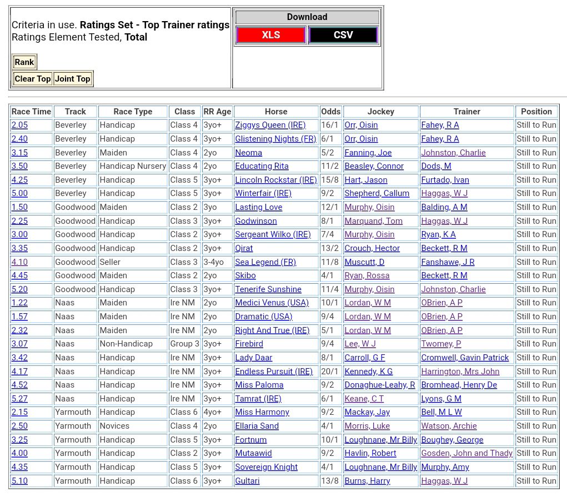Image resolution: width=567 pixels, height=502 pixels.
Task: Select the Clear Top filter button
Action: pyautogui.click(x=32, y=79)
